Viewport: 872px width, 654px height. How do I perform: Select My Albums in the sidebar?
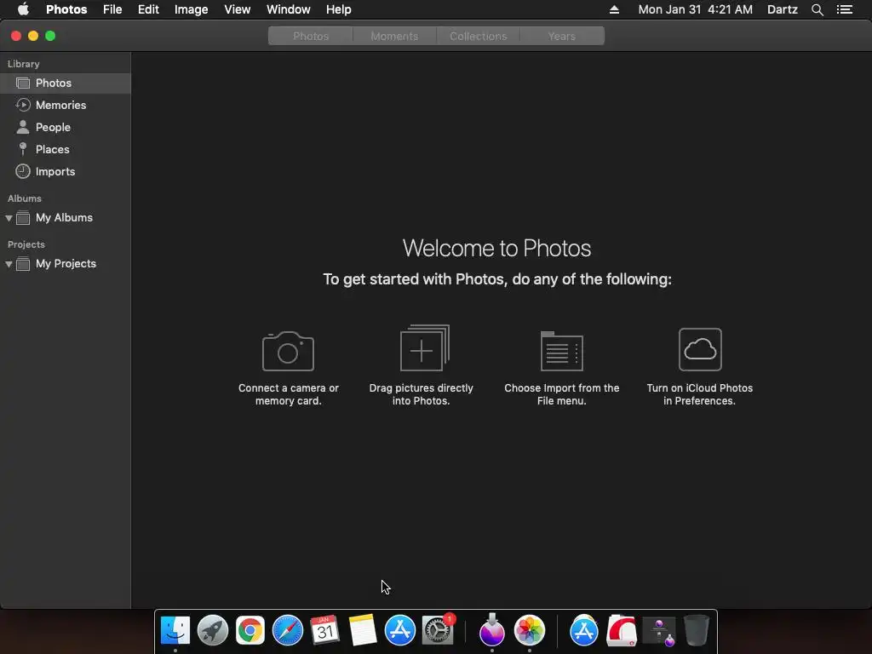(x=65, y=218)
